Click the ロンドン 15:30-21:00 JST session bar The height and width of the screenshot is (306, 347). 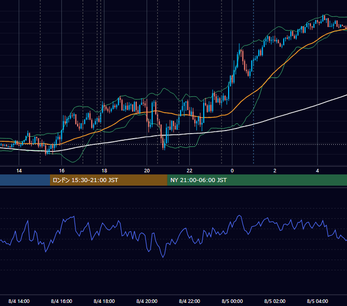point(108,180)
